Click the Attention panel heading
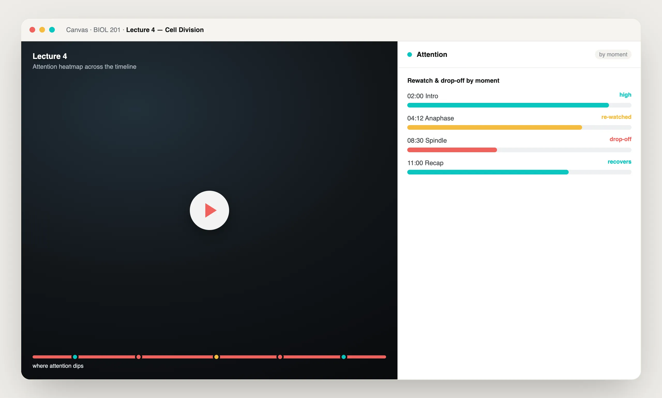 [x=432, y=55]
